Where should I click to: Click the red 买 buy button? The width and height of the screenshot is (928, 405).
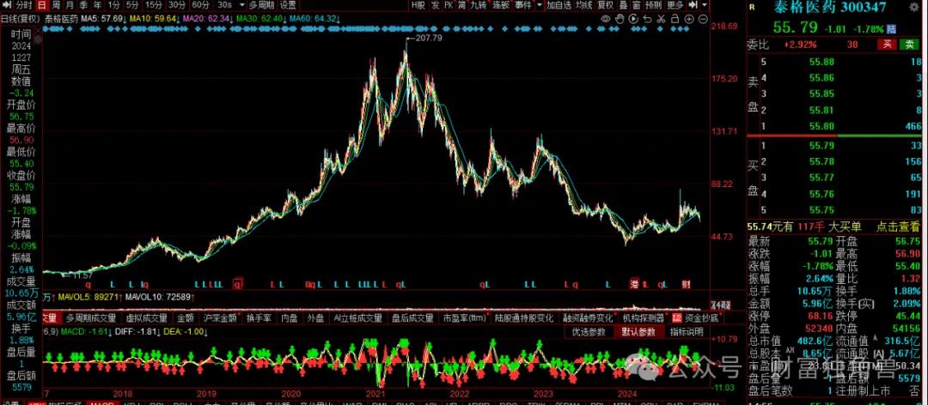(887, 45)
